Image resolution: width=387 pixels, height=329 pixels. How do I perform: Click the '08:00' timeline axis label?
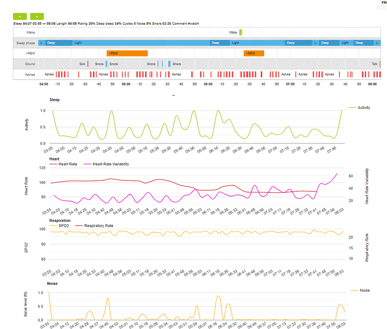click(372, 84)
